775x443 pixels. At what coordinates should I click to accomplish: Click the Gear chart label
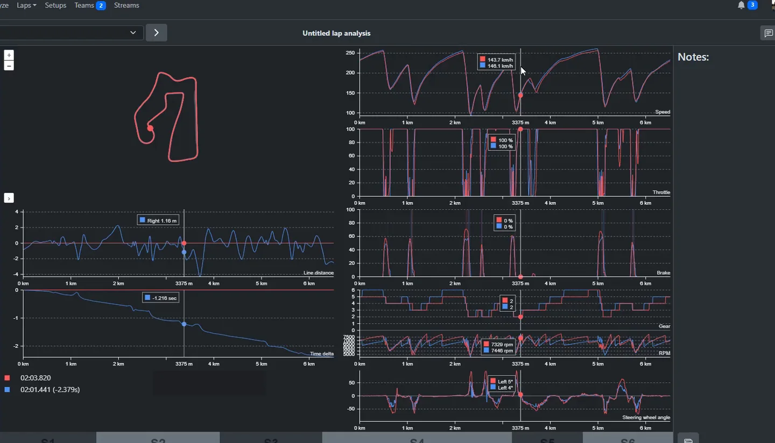[665, 326]
